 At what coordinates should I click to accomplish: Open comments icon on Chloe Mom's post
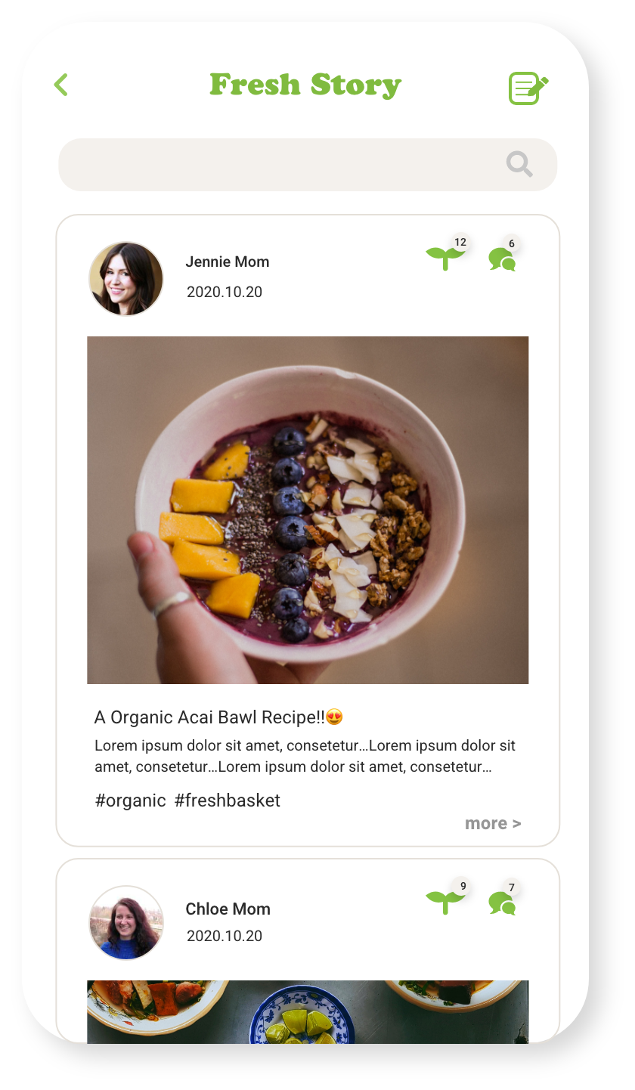pyautogui.click(x=502, y=903)
